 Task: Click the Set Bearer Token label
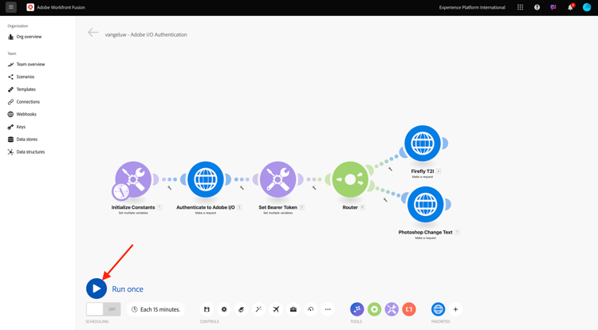coord(278,207)
